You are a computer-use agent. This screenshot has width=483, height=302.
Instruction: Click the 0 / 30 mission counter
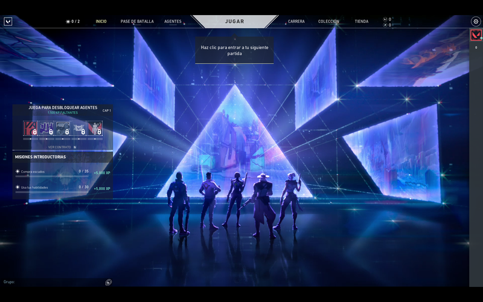(x=83, y=187)
